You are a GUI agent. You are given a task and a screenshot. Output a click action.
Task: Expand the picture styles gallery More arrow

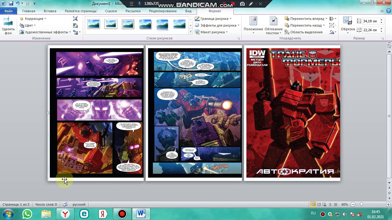point(190,32)
